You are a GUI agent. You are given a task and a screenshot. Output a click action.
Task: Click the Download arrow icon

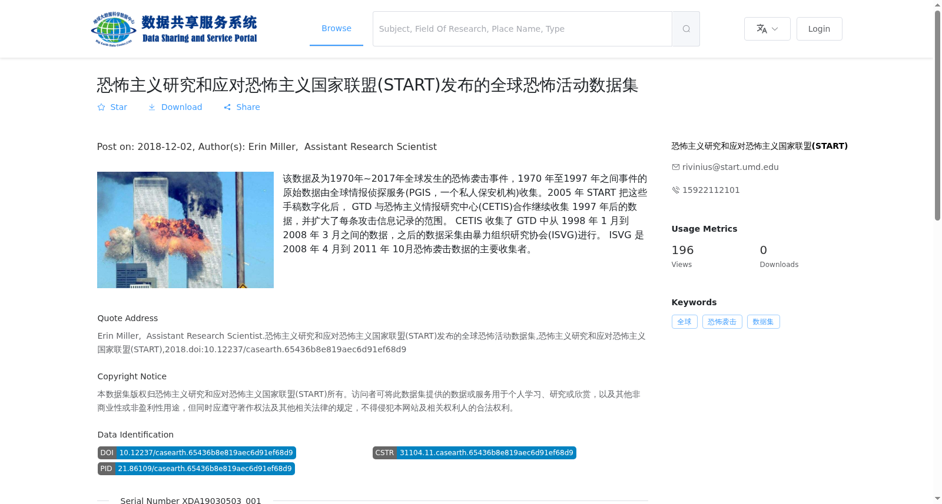[152, 107]
